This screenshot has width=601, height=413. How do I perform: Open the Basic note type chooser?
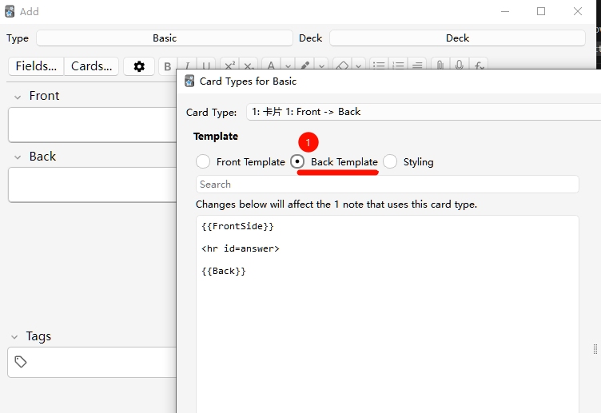[x=165, y=38]
